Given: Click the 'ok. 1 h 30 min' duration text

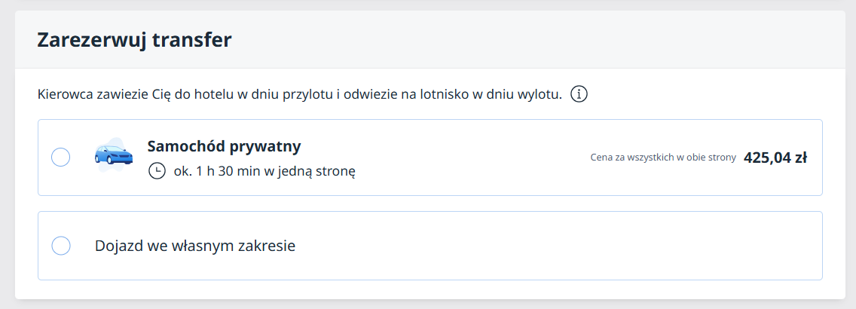Looking at the screenshot, I should pyautogui.click(x=219, y=171).
